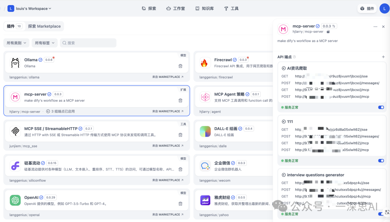Click the 雅虎财经 plugin icon
The image size is (390, 222).
[x=205, y=201]
